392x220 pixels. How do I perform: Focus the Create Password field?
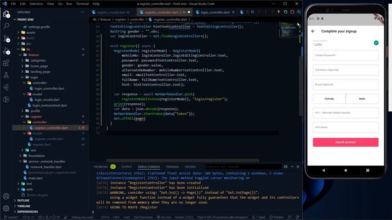[345, 56]
